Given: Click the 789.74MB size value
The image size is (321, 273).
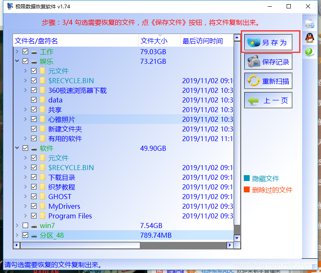Looking at the screenshot, I should [156, 235].
